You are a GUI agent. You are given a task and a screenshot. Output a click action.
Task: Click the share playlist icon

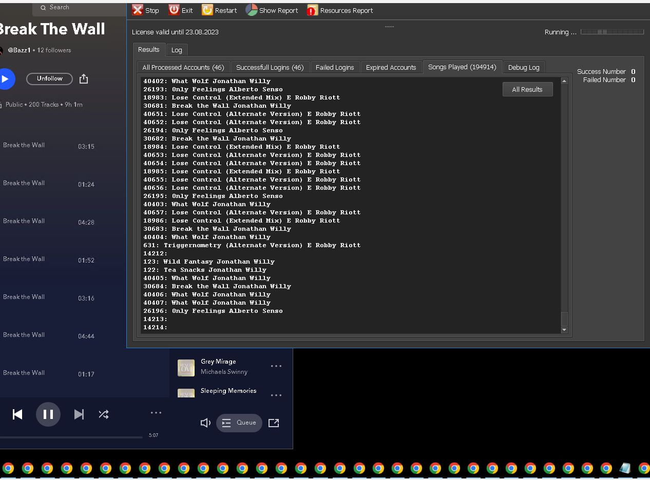coord(84,79)
